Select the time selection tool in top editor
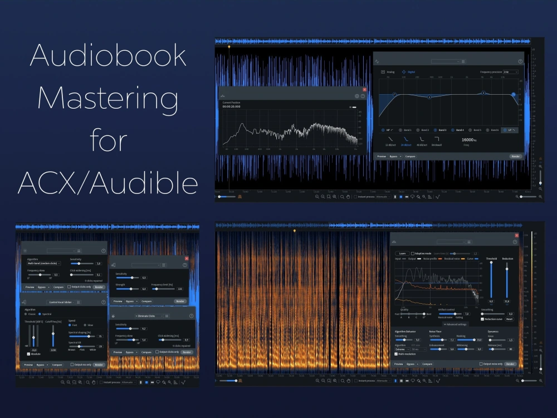The height and width of the screenshot is (418, 557). [x=395, y=197]
